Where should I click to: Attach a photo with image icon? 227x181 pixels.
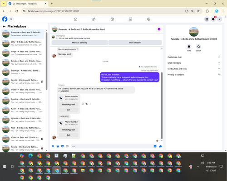click(x=58, y=146)
